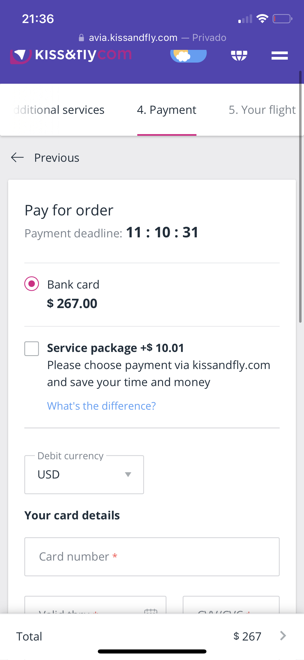
Task: Click the Card number input field
Action: click(152, 557)
